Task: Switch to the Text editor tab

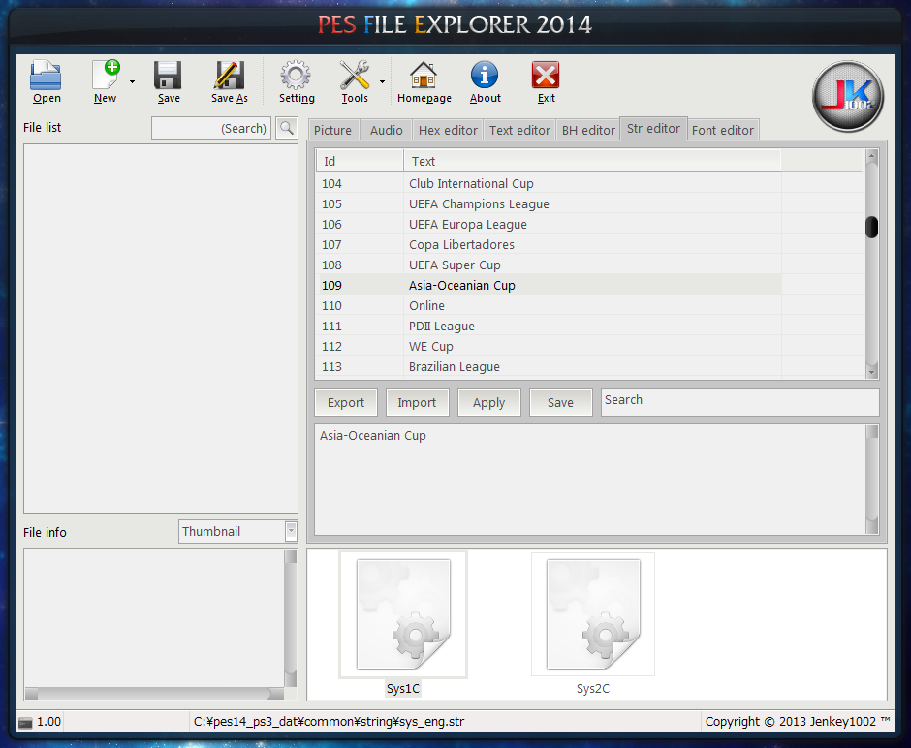Action: [519, 130]
